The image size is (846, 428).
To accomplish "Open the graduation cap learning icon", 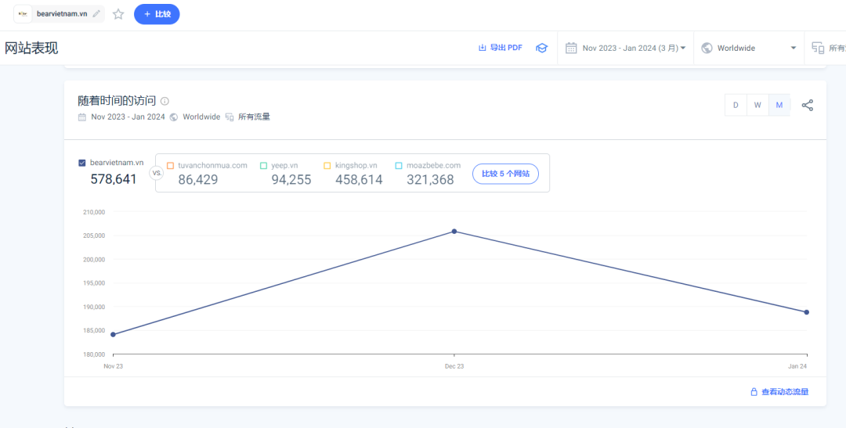I will [x=541, y=48].
